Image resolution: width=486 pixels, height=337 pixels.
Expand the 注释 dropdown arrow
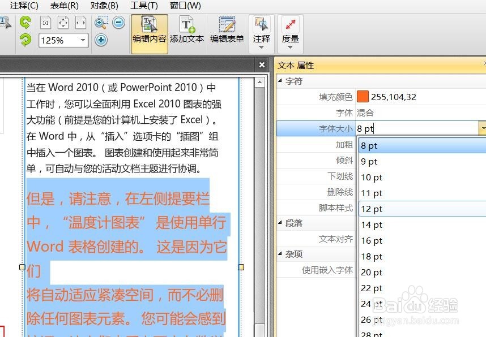(x=261, y=47)
